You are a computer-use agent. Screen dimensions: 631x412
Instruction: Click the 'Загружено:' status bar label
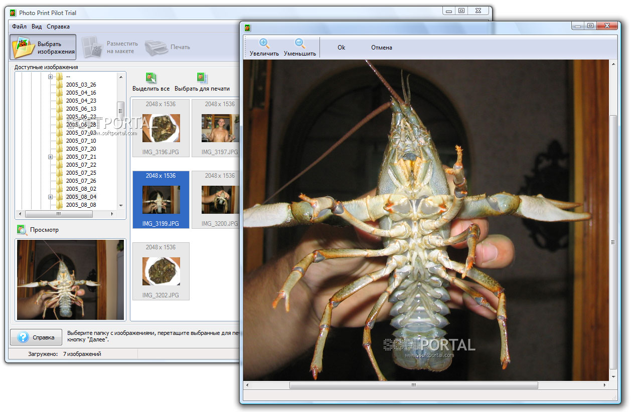coord(43,354)
